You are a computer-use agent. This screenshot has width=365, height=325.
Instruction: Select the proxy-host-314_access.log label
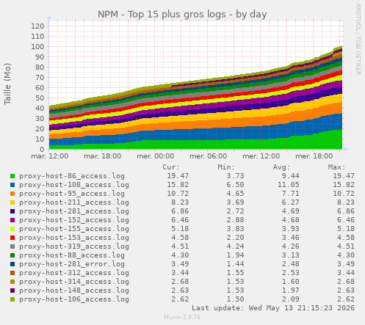(x=74, y=282)
